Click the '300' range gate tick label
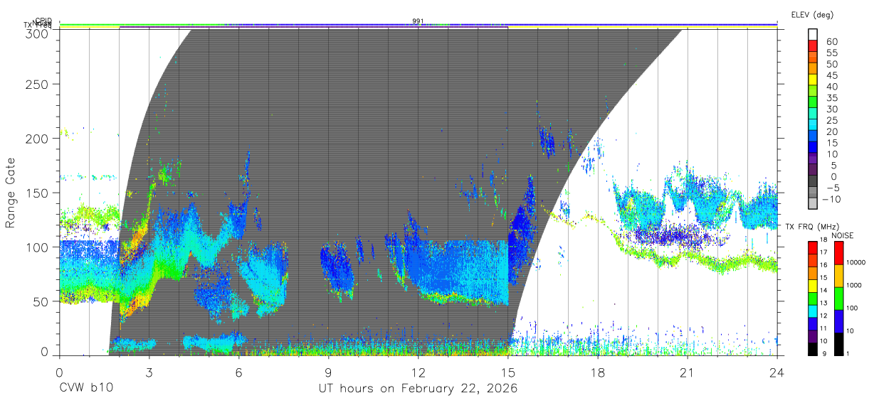Image resolution: width=874 pixels, height=403 pixels. click(x=38, y=33)
